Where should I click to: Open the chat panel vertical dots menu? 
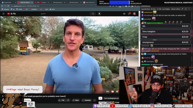click(x=189, y=9)
